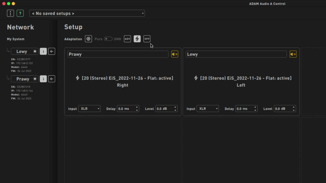Increase the Level value for Lewy

pos(294,107)
